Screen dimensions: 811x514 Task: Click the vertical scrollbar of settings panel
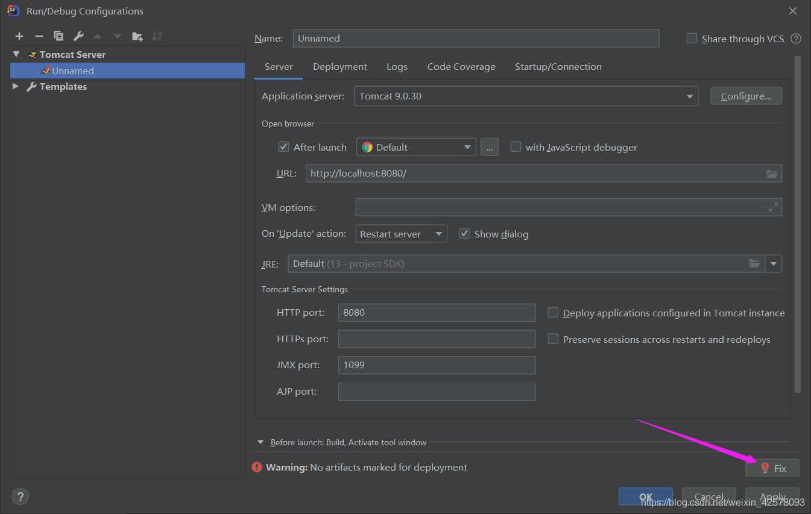pos(798,224)
